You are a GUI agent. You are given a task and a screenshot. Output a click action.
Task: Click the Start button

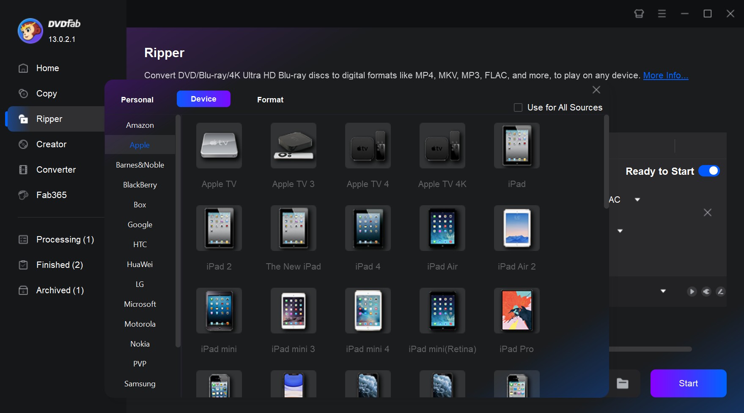688,383
